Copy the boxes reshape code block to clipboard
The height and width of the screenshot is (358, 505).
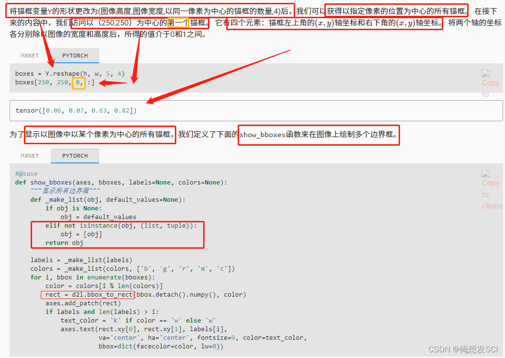(x=490, y=83)
